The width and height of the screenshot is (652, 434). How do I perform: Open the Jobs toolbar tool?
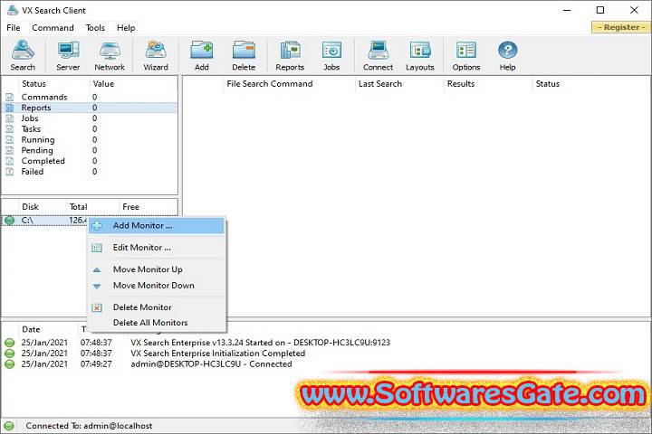(x=331, y=55)
